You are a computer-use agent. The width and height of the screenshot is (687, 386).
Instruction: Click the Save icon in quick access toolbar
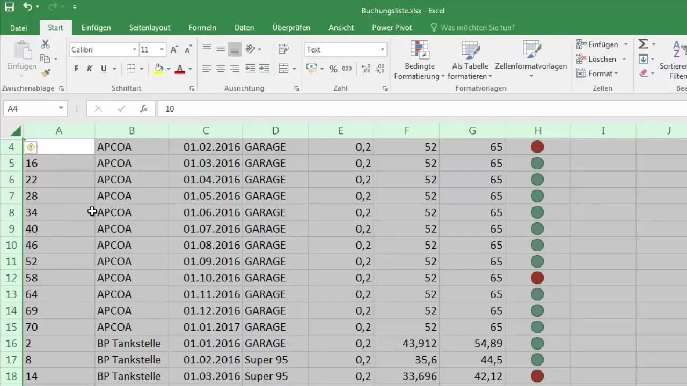pos(9,8)
